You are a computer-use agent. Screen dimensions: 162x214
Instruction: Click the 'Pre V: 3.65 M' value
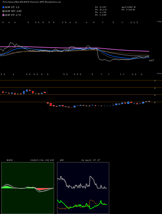(128, 10)
